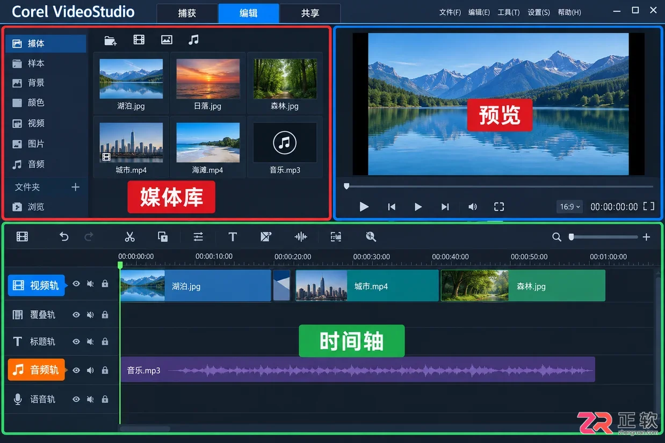Screen dimensions: 665x443
Task: Click the preview volume speaker icon
Action: [472, 207]
